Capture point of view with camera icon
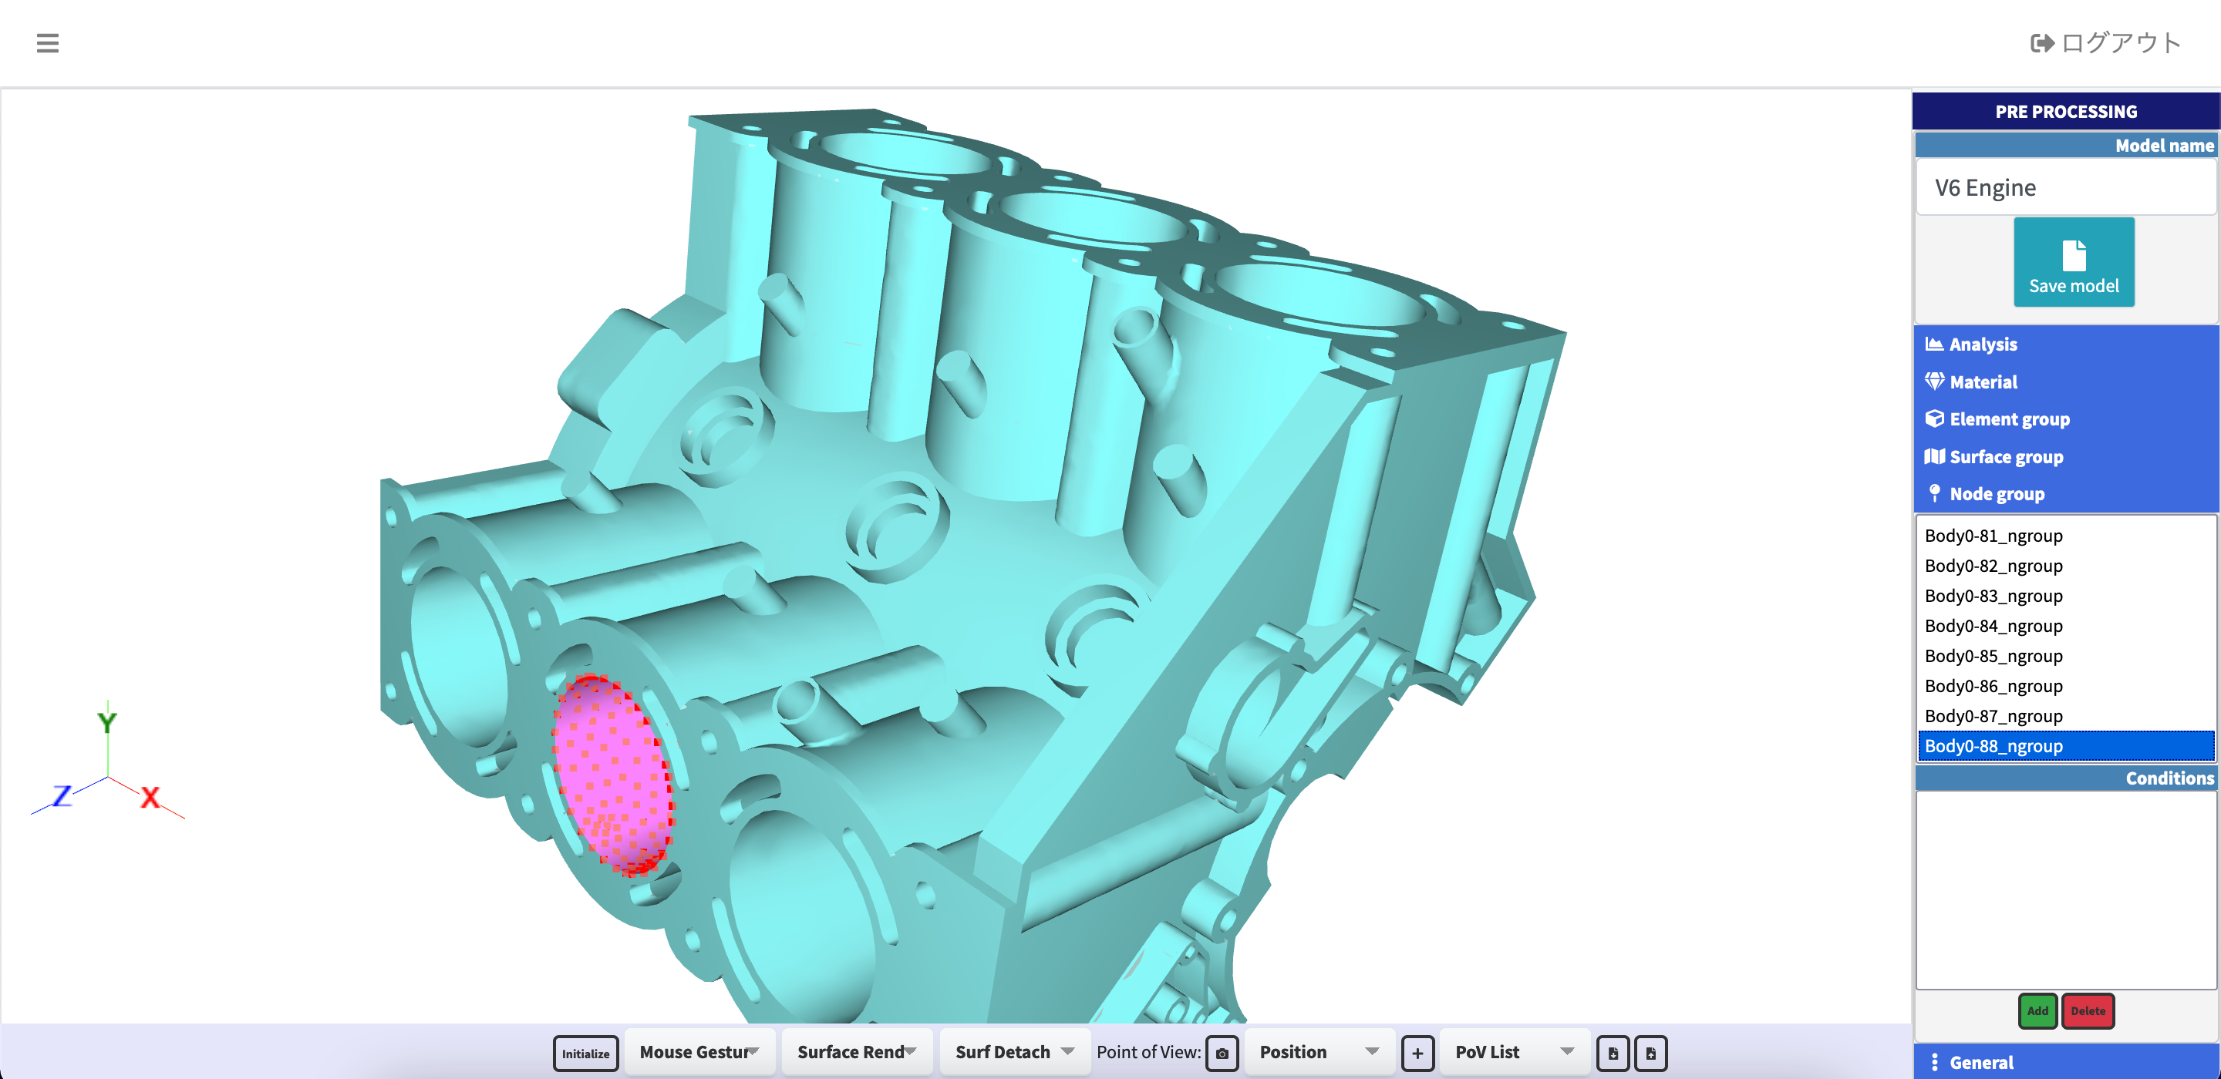Viewport: 2221px width, 1079px height. [1222, 1052]
